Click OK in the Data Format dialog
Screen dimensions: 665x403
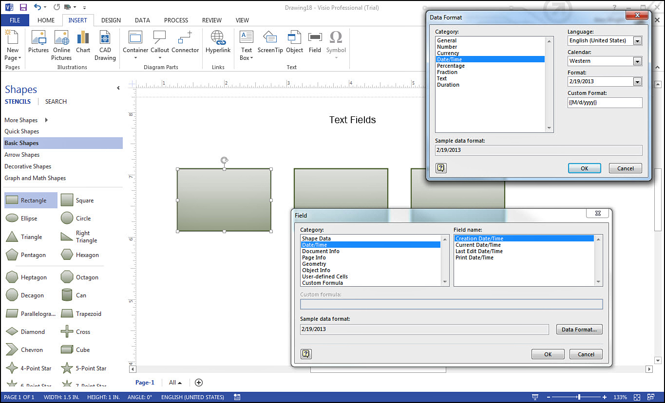point(584,168)
